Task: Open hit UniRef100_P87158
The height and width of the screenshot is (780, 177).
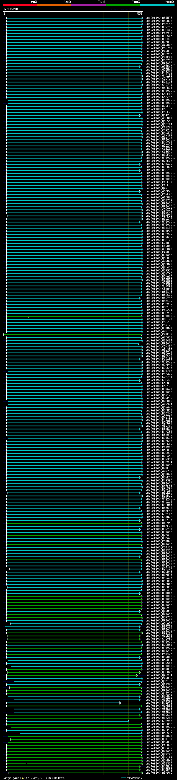Action: (x=159, y=24)
